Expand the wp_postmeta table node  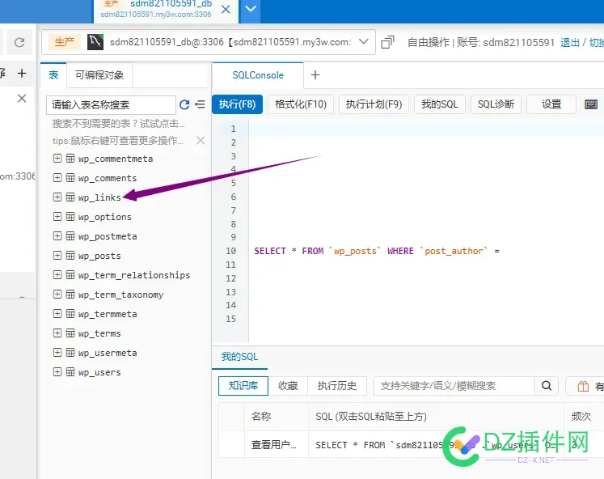click(x=57, y=235)
